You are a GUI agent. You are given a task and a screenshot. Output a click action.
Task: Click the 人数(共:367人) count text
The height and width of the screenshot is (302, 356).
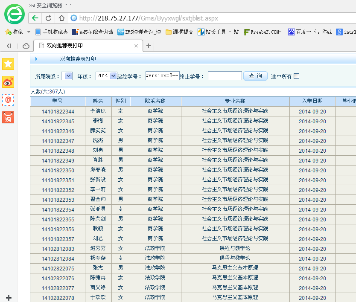[x=48, y=92]
